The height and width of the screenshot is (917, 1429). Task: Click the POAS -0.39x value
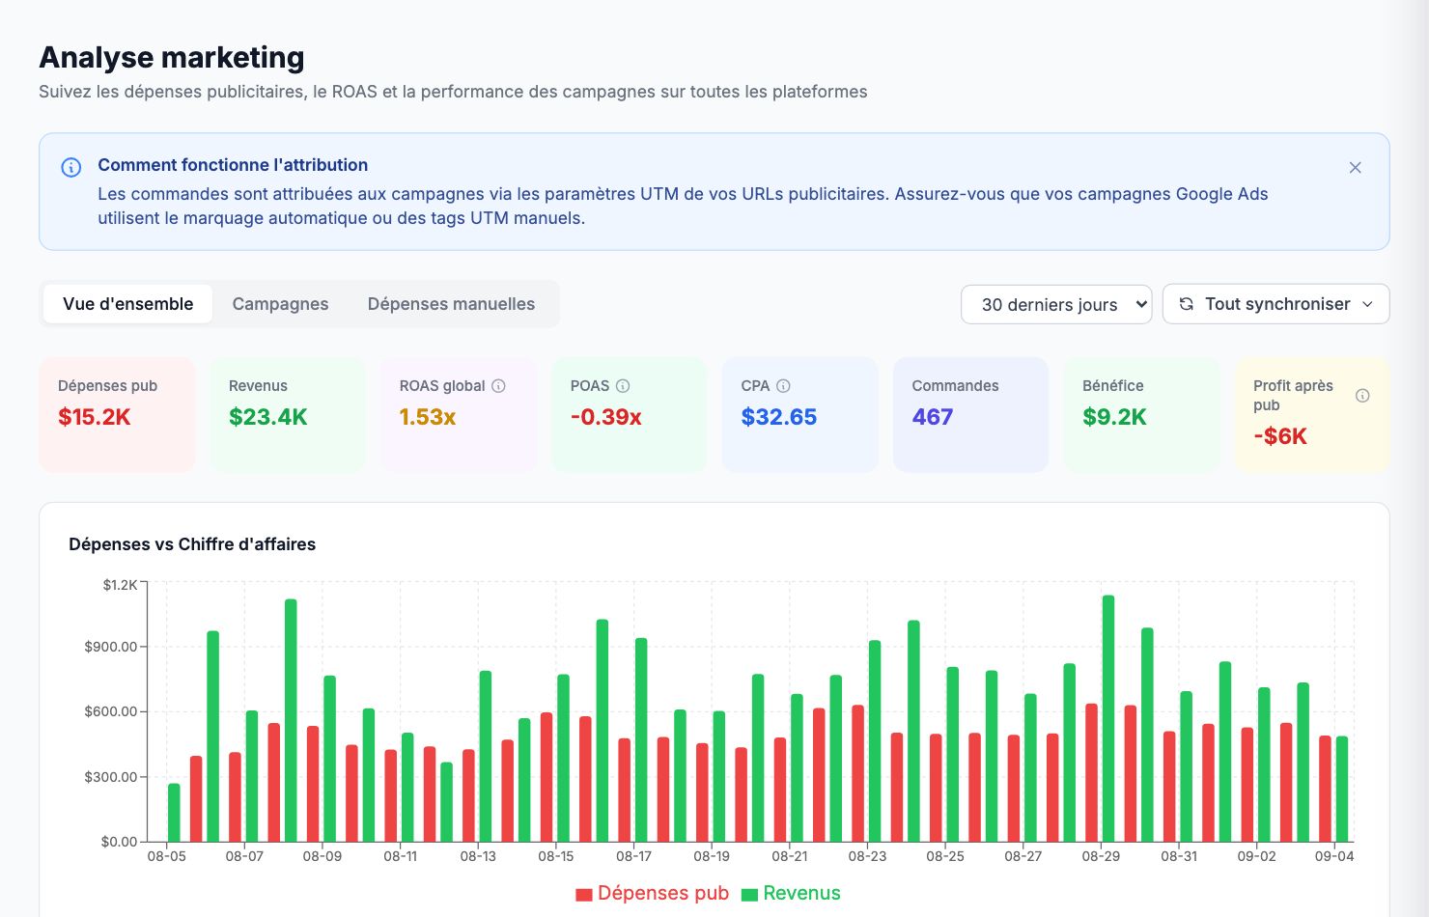(606, 417)
